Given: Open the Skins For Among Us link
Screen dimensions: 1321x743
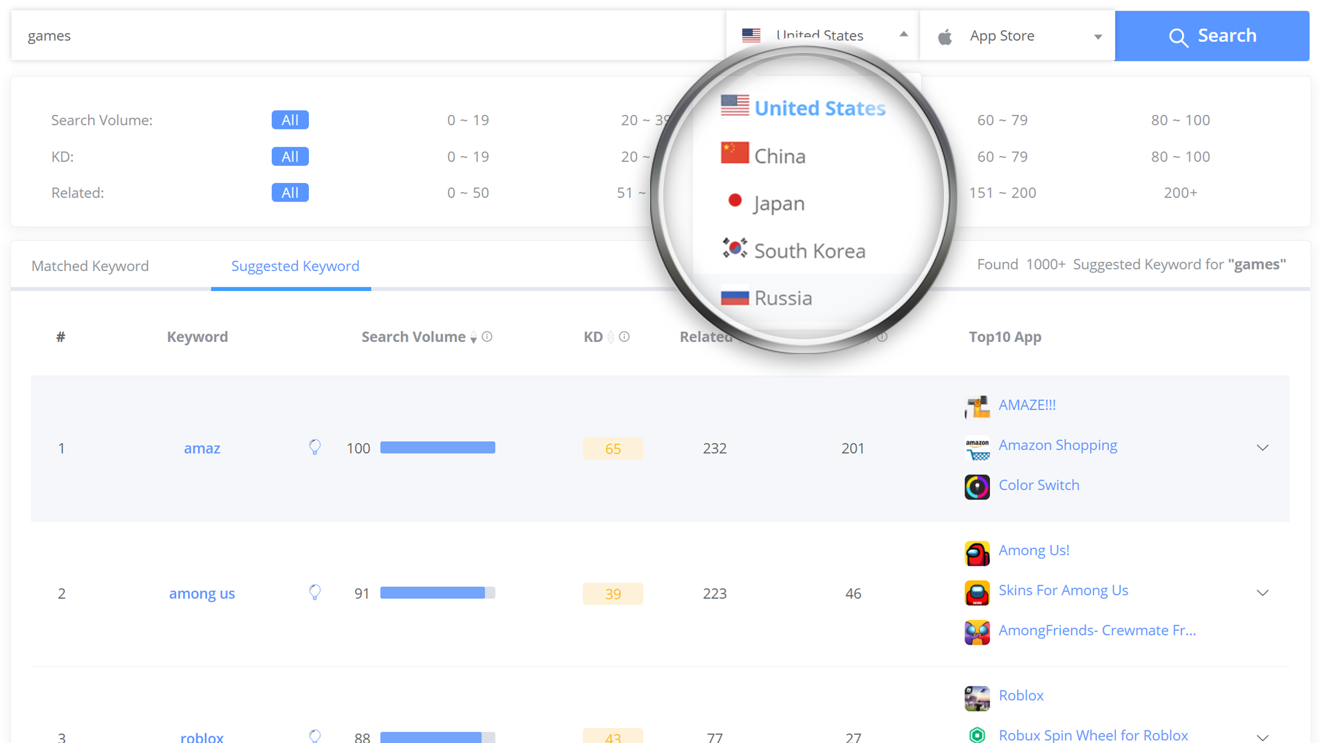Looking at the screenshot, I should tap(1063, 590).
